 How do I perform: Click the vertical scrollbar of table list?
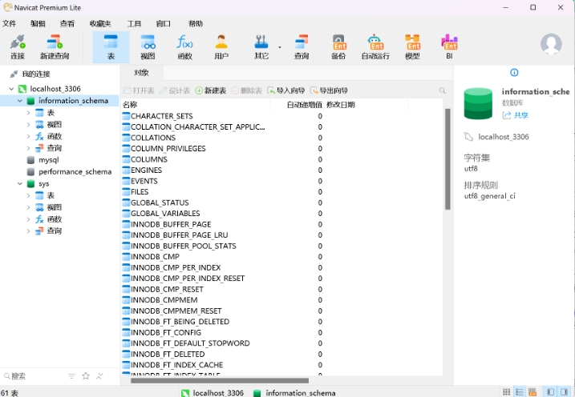447,159
